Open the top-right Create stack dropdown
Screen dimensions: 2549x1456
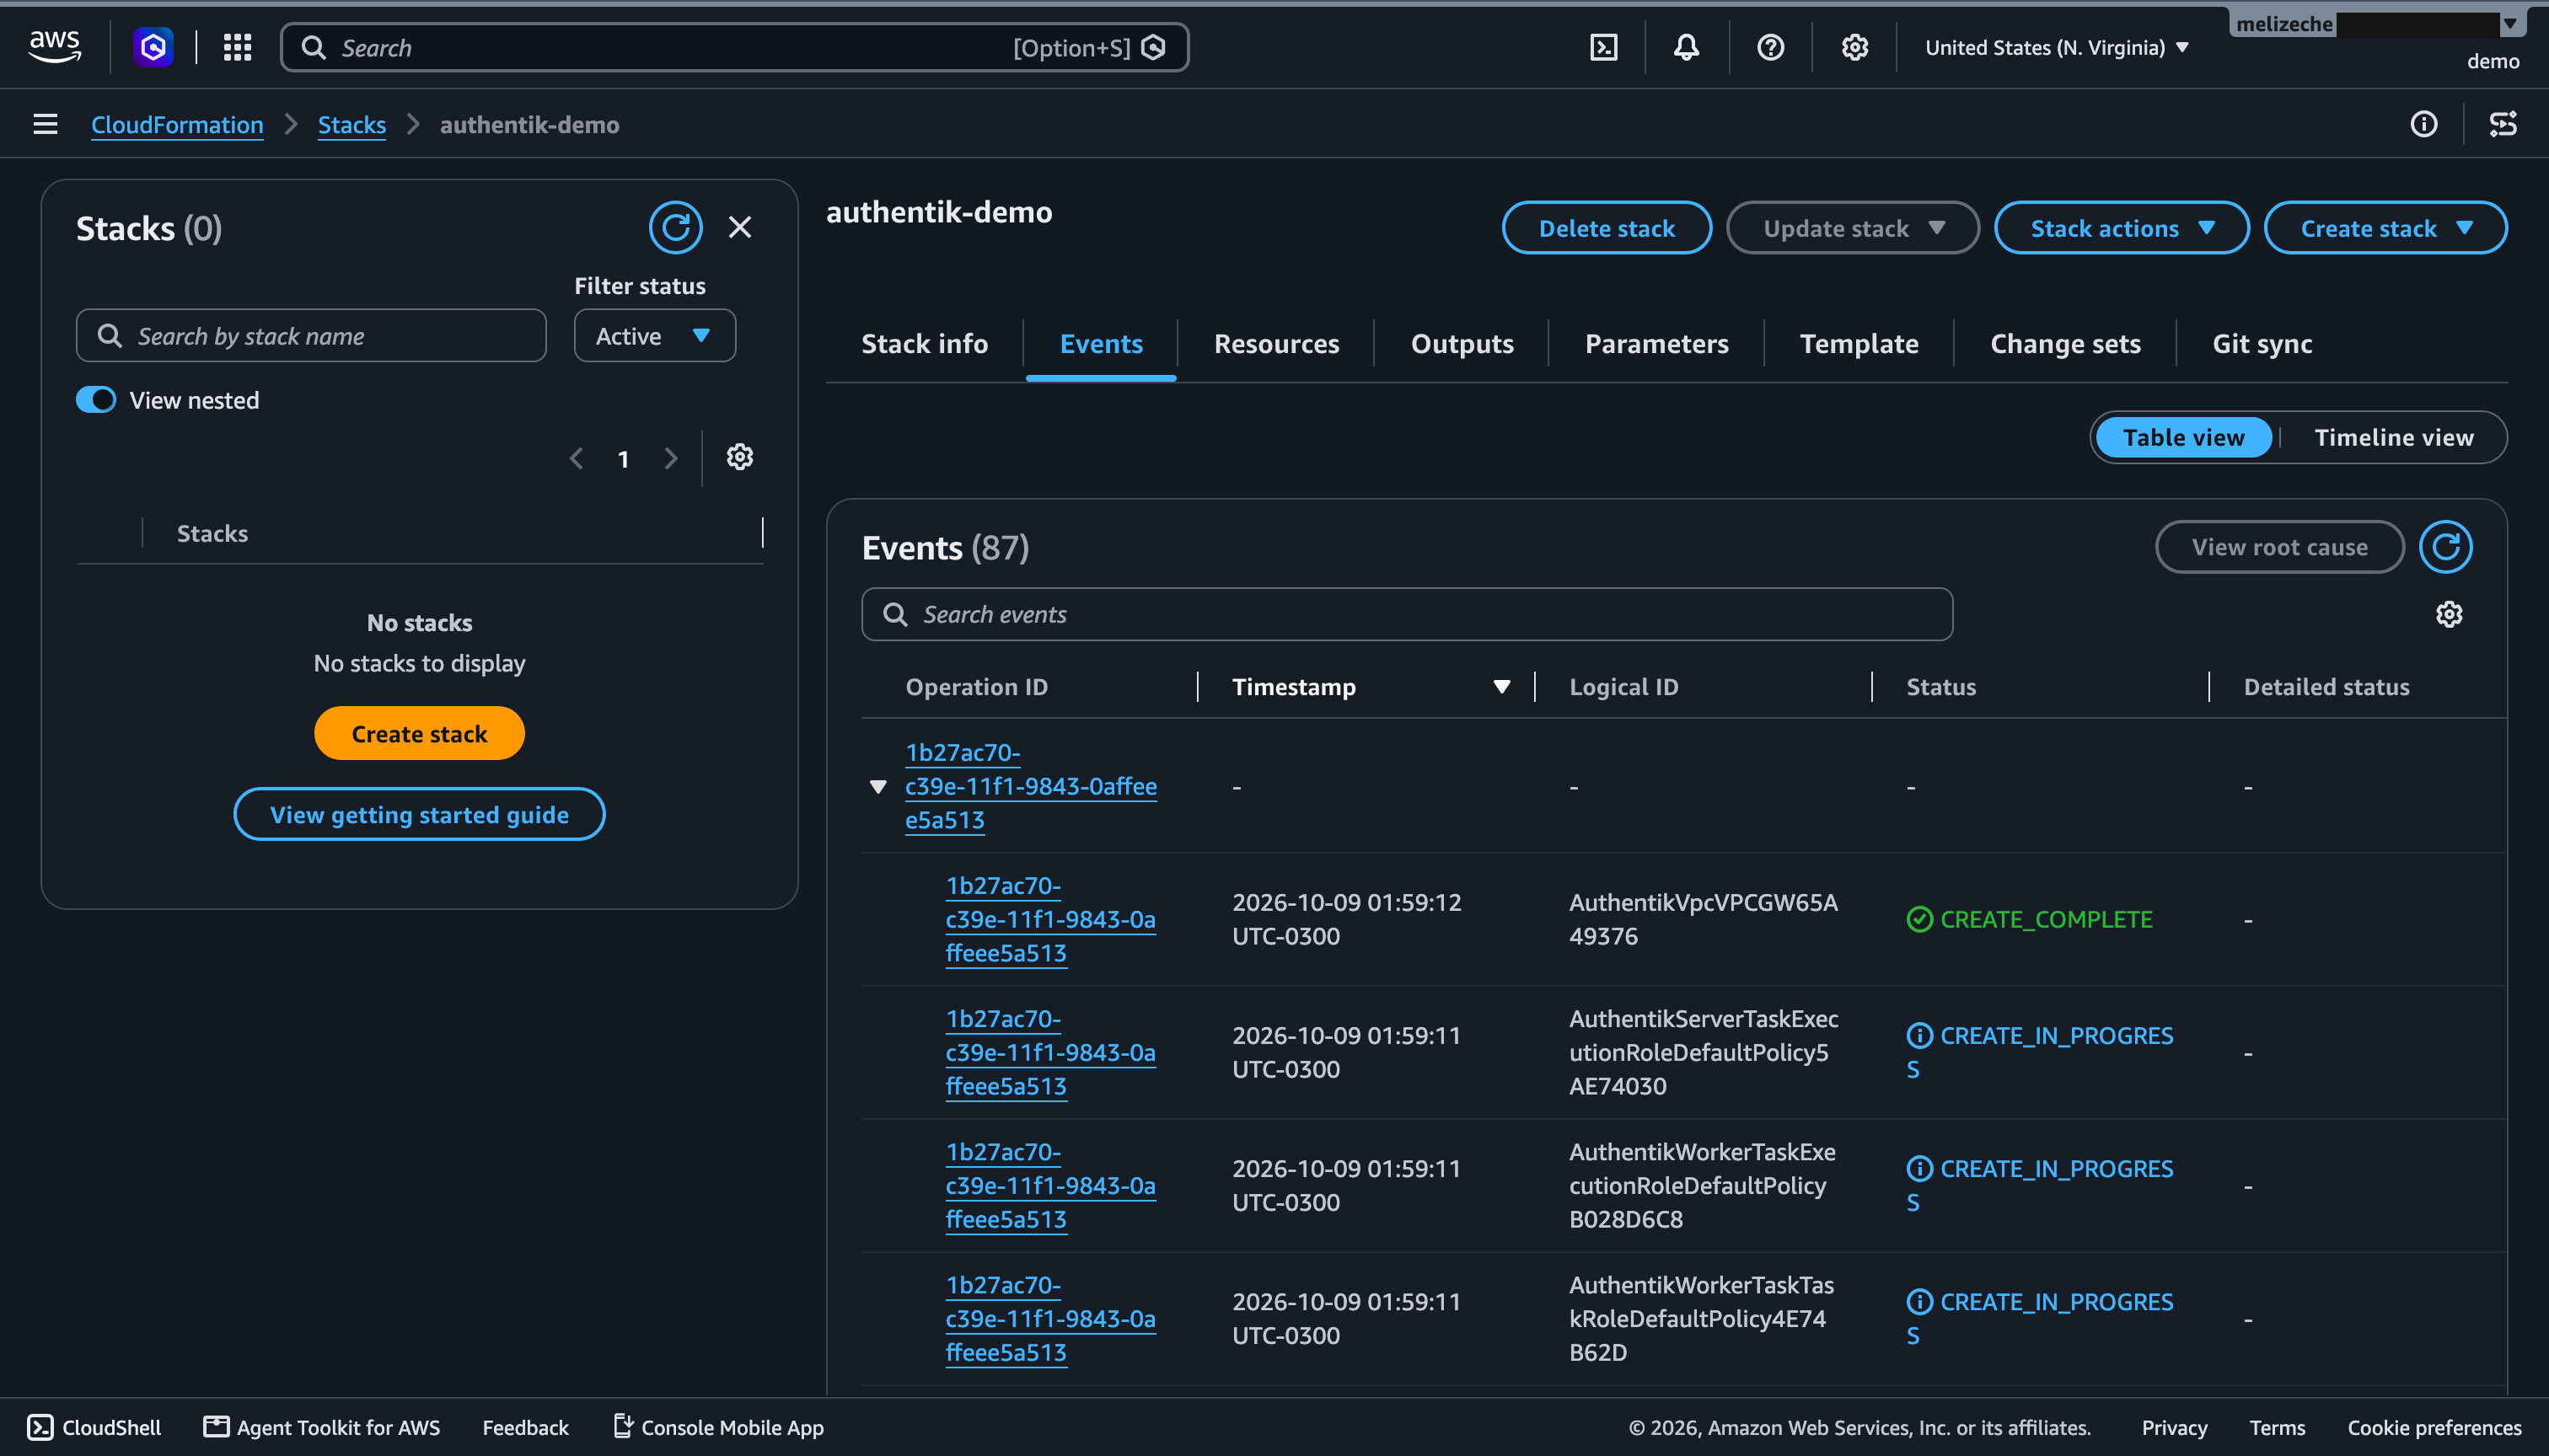2385,228
